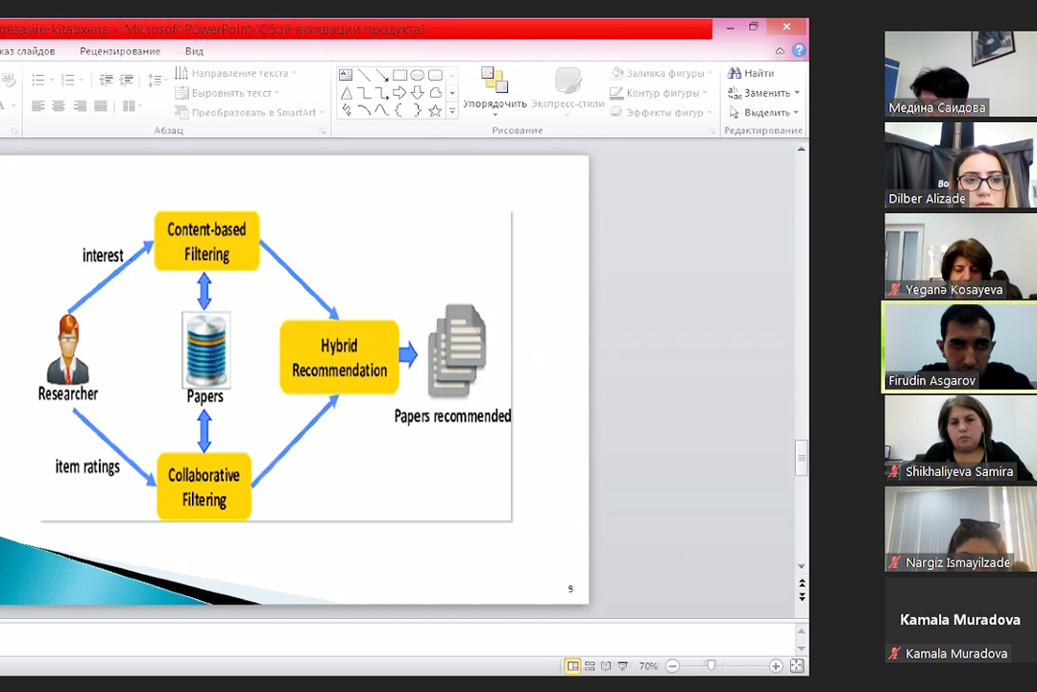Open Slide Sorter view in status bar
1037x692 pixels.
coord(590,666)
